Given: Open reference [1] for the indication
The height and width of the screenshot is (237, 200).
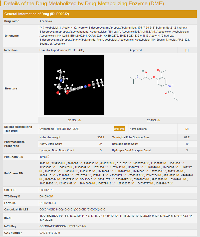Looking at the screenshot, I should 187,50.
